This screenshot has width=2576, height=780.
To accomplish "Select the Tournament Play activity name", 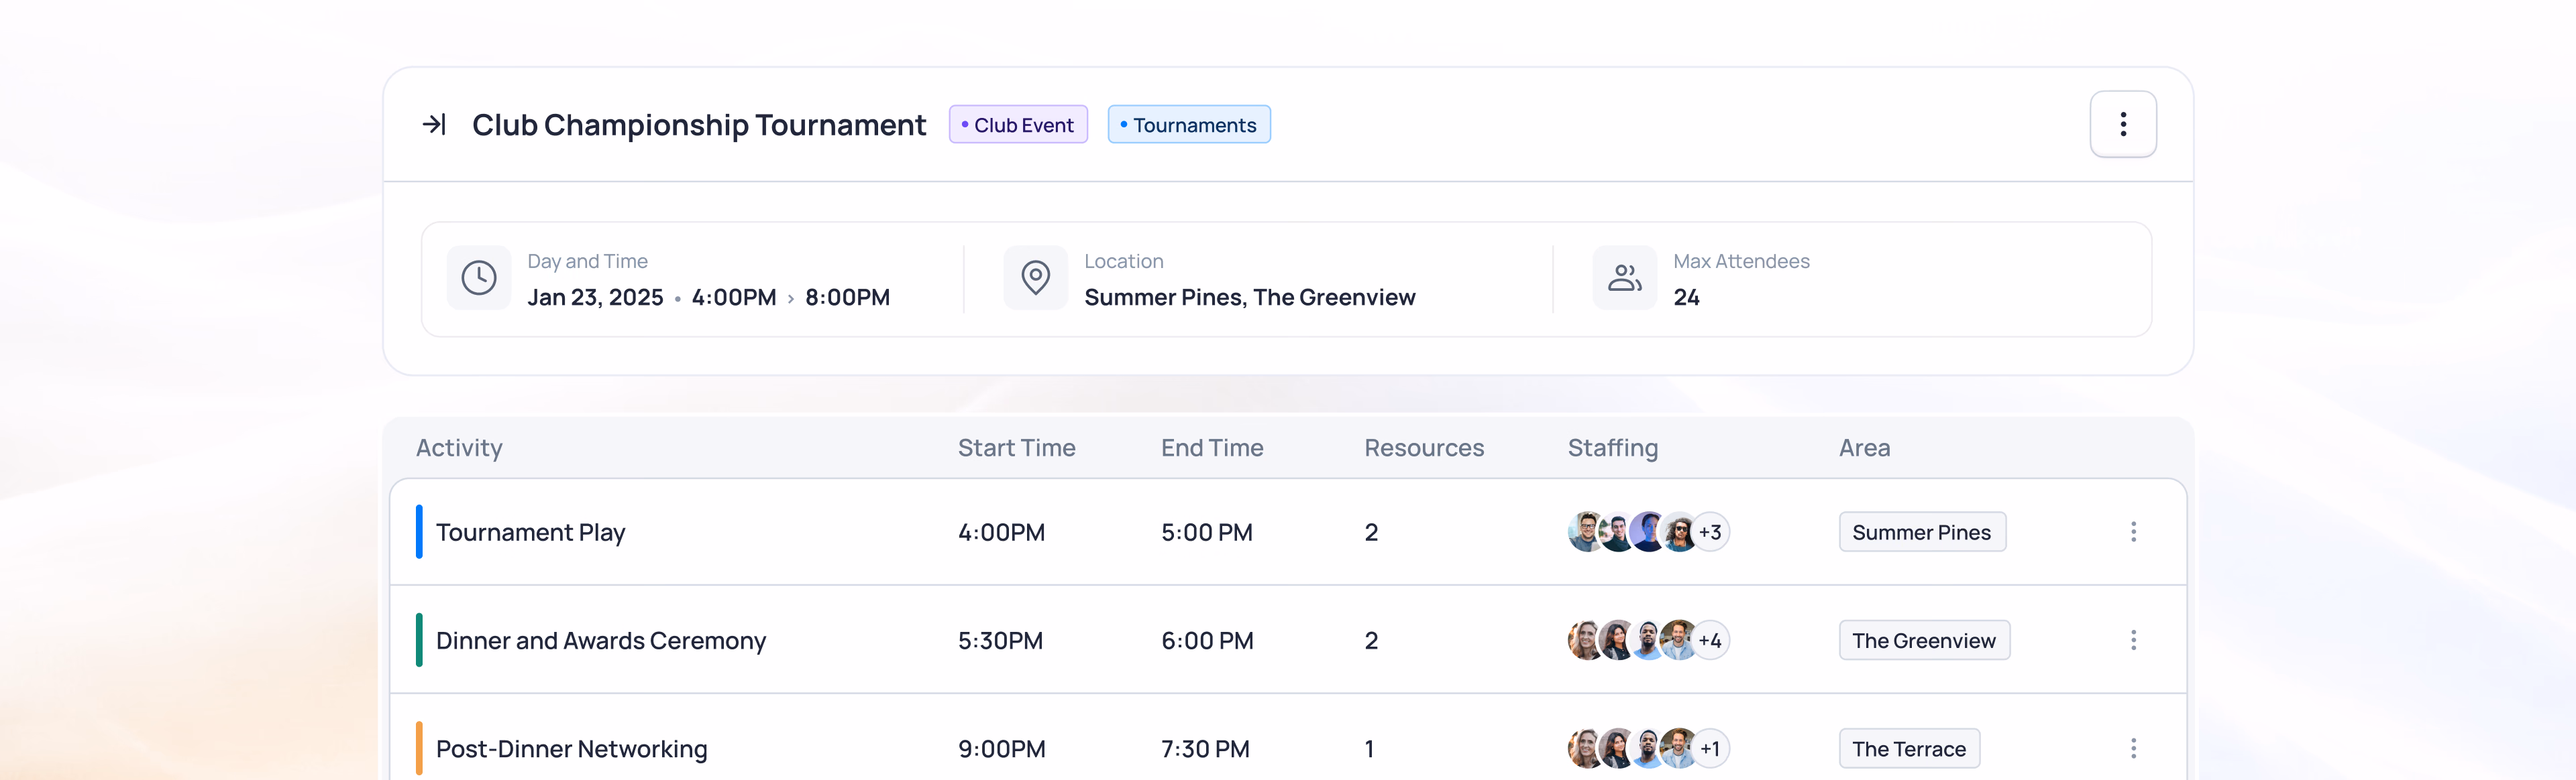I will point(530,532).
